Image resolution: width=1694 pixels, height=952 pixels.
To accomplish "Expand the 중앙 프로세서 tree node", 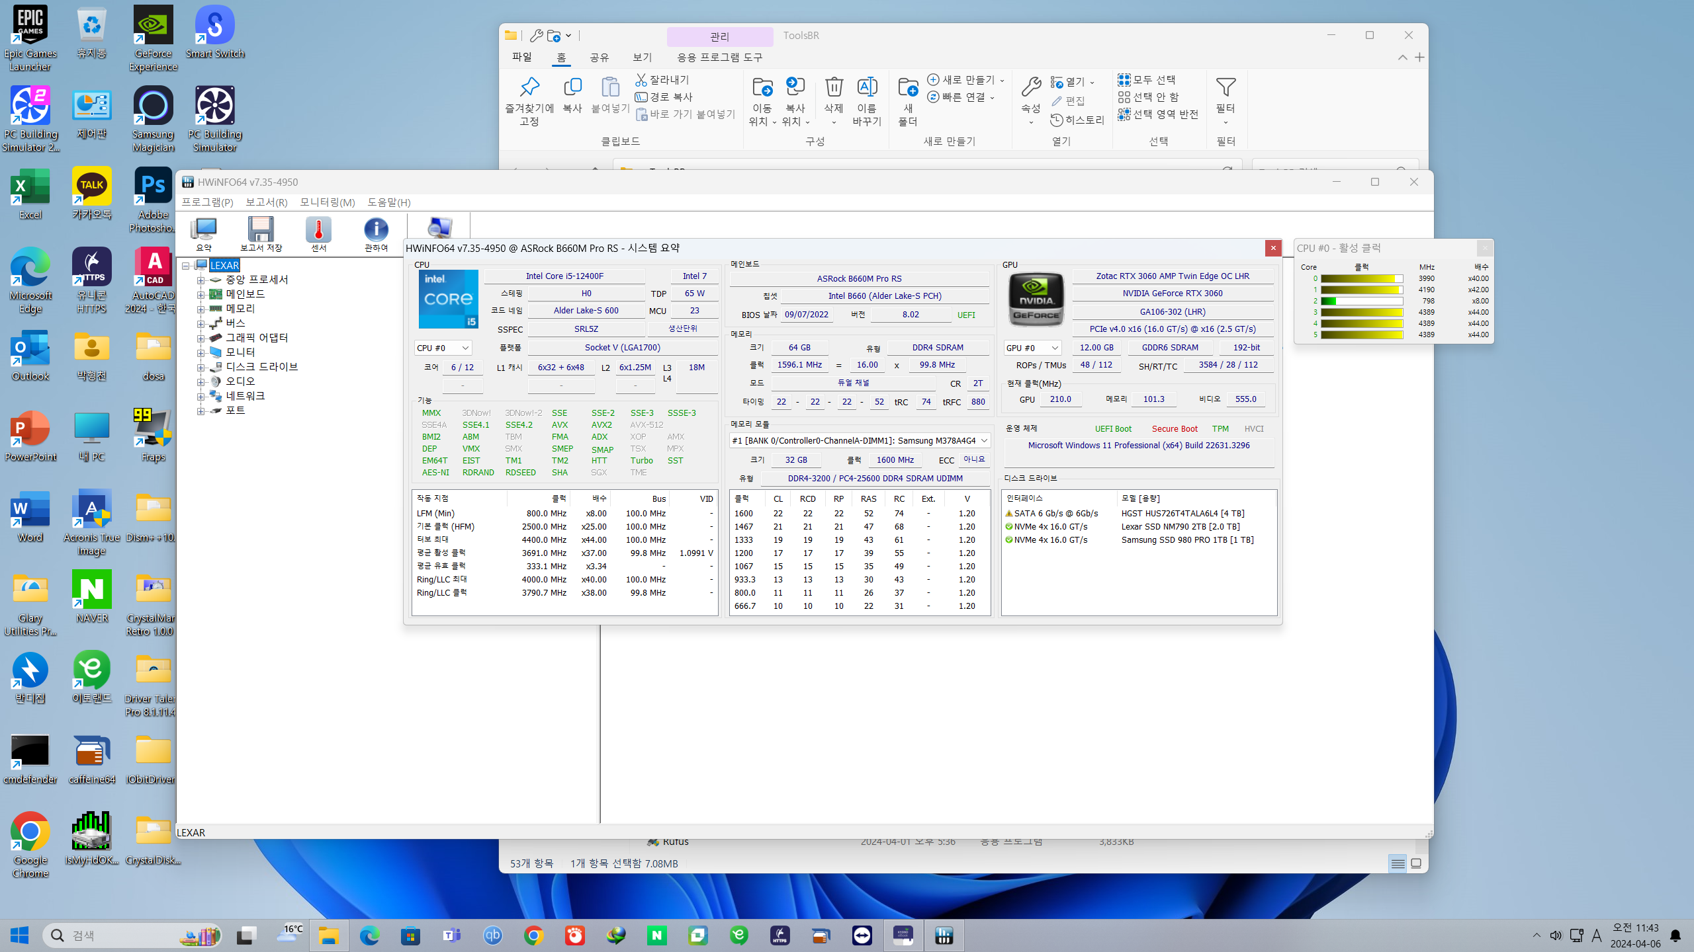I will pos(201,280).
